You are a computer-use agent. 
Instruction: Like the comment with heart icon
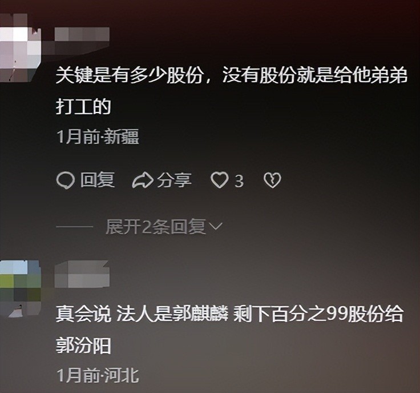219,180
